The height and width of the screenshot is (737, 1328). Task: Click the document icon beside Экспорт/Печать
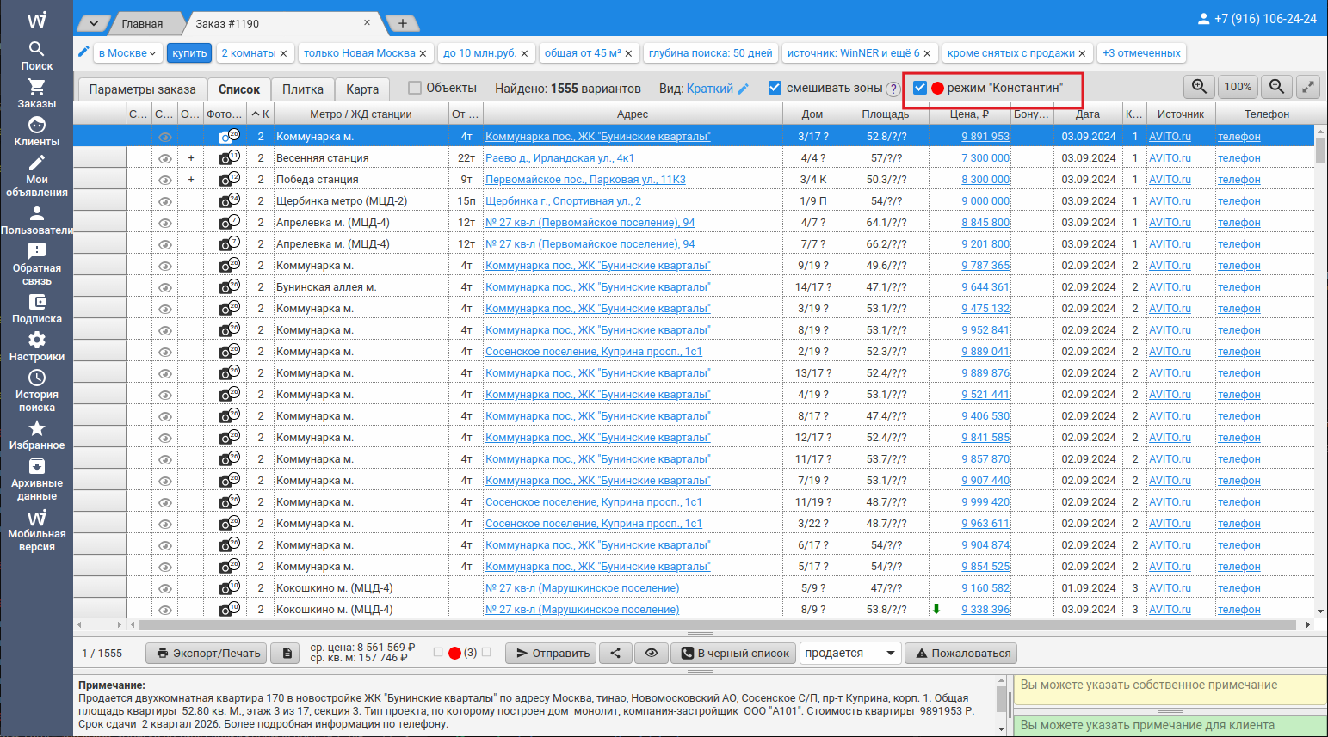click(x=287, y=653)
